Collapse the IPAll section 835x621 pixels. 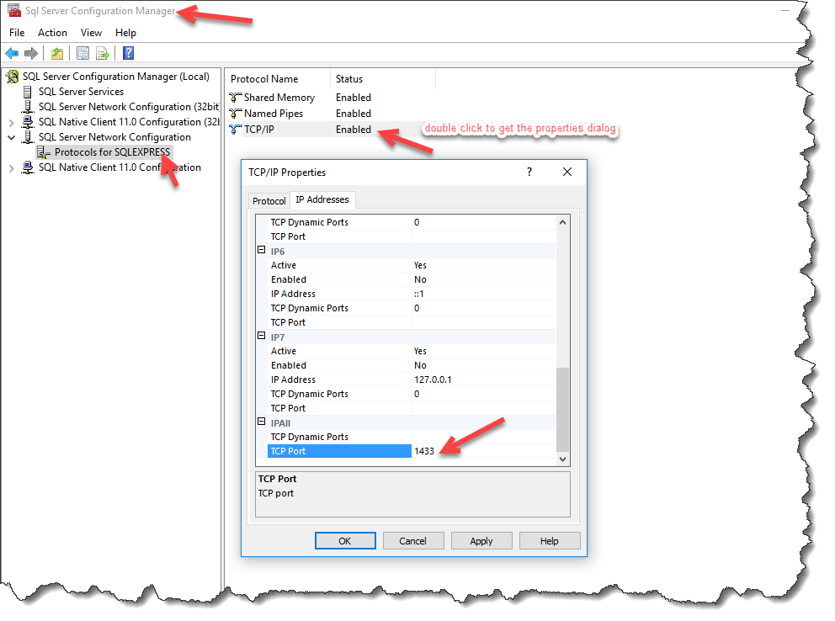pos(262,422)
